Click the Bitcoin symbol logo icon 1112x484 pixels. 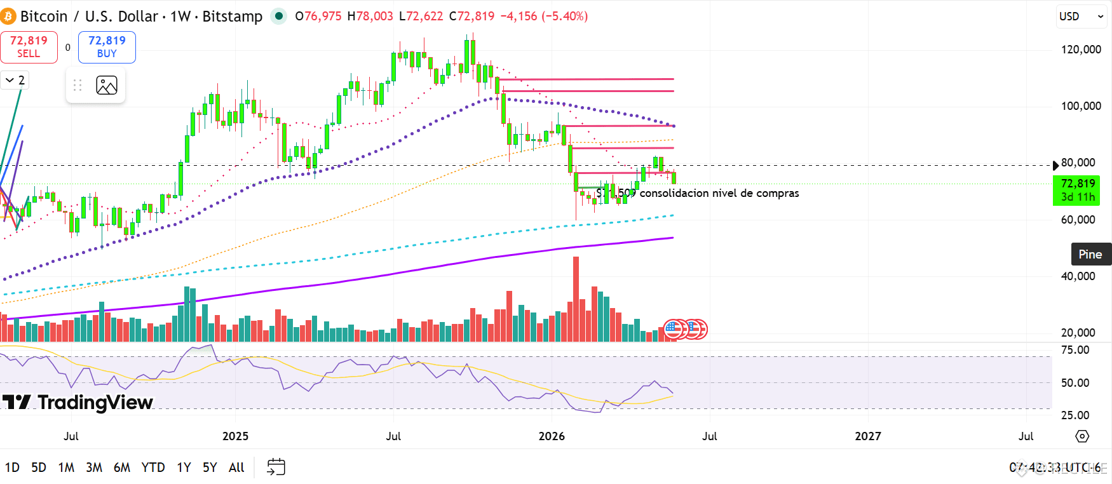point(8,17)
